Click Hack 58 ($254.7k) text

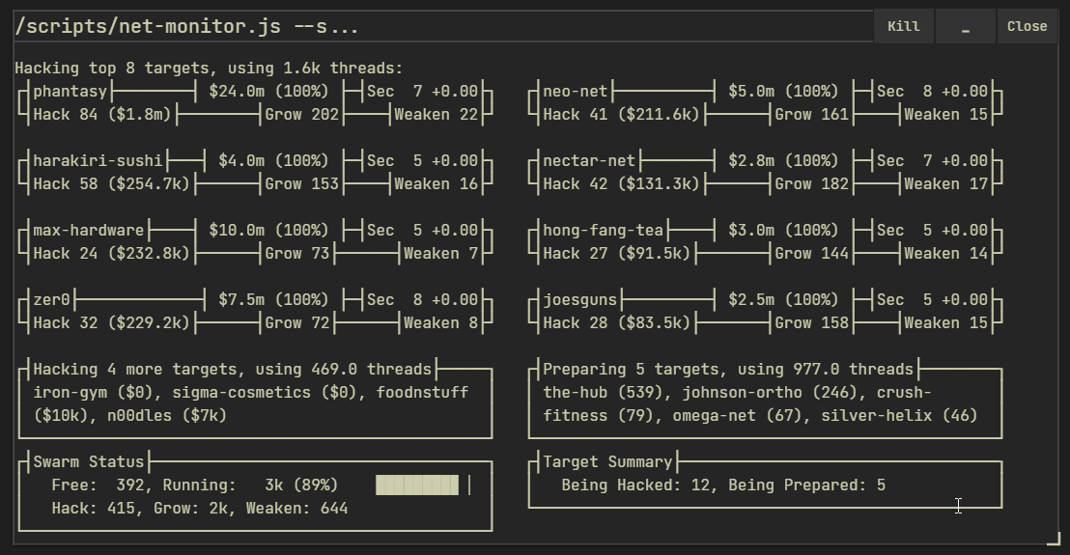point(112,184)
